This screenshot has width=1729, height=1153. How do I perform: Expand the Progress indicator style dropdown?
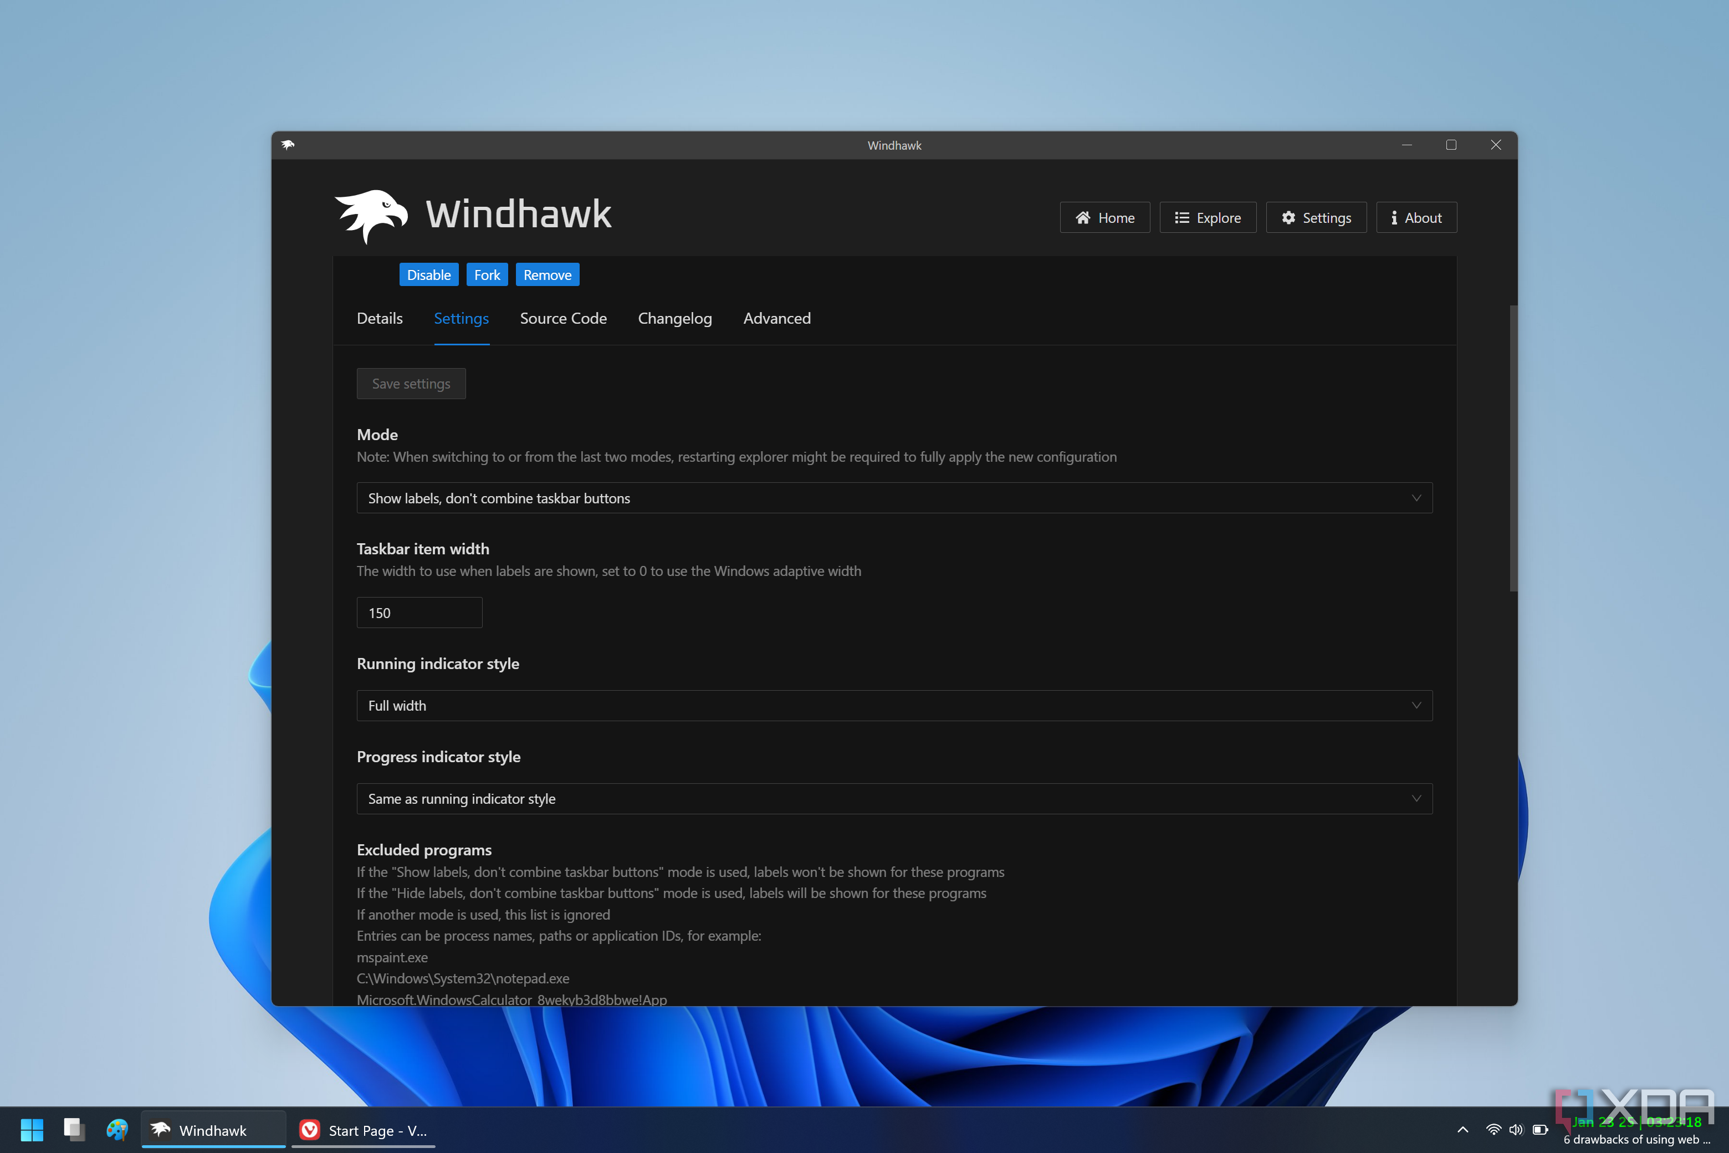(x=1415, y=798)
